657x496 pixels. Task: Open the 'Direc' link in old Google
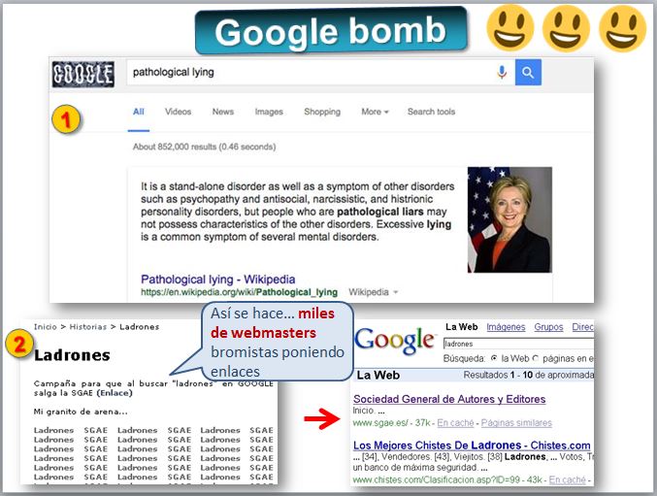(583, 327)
